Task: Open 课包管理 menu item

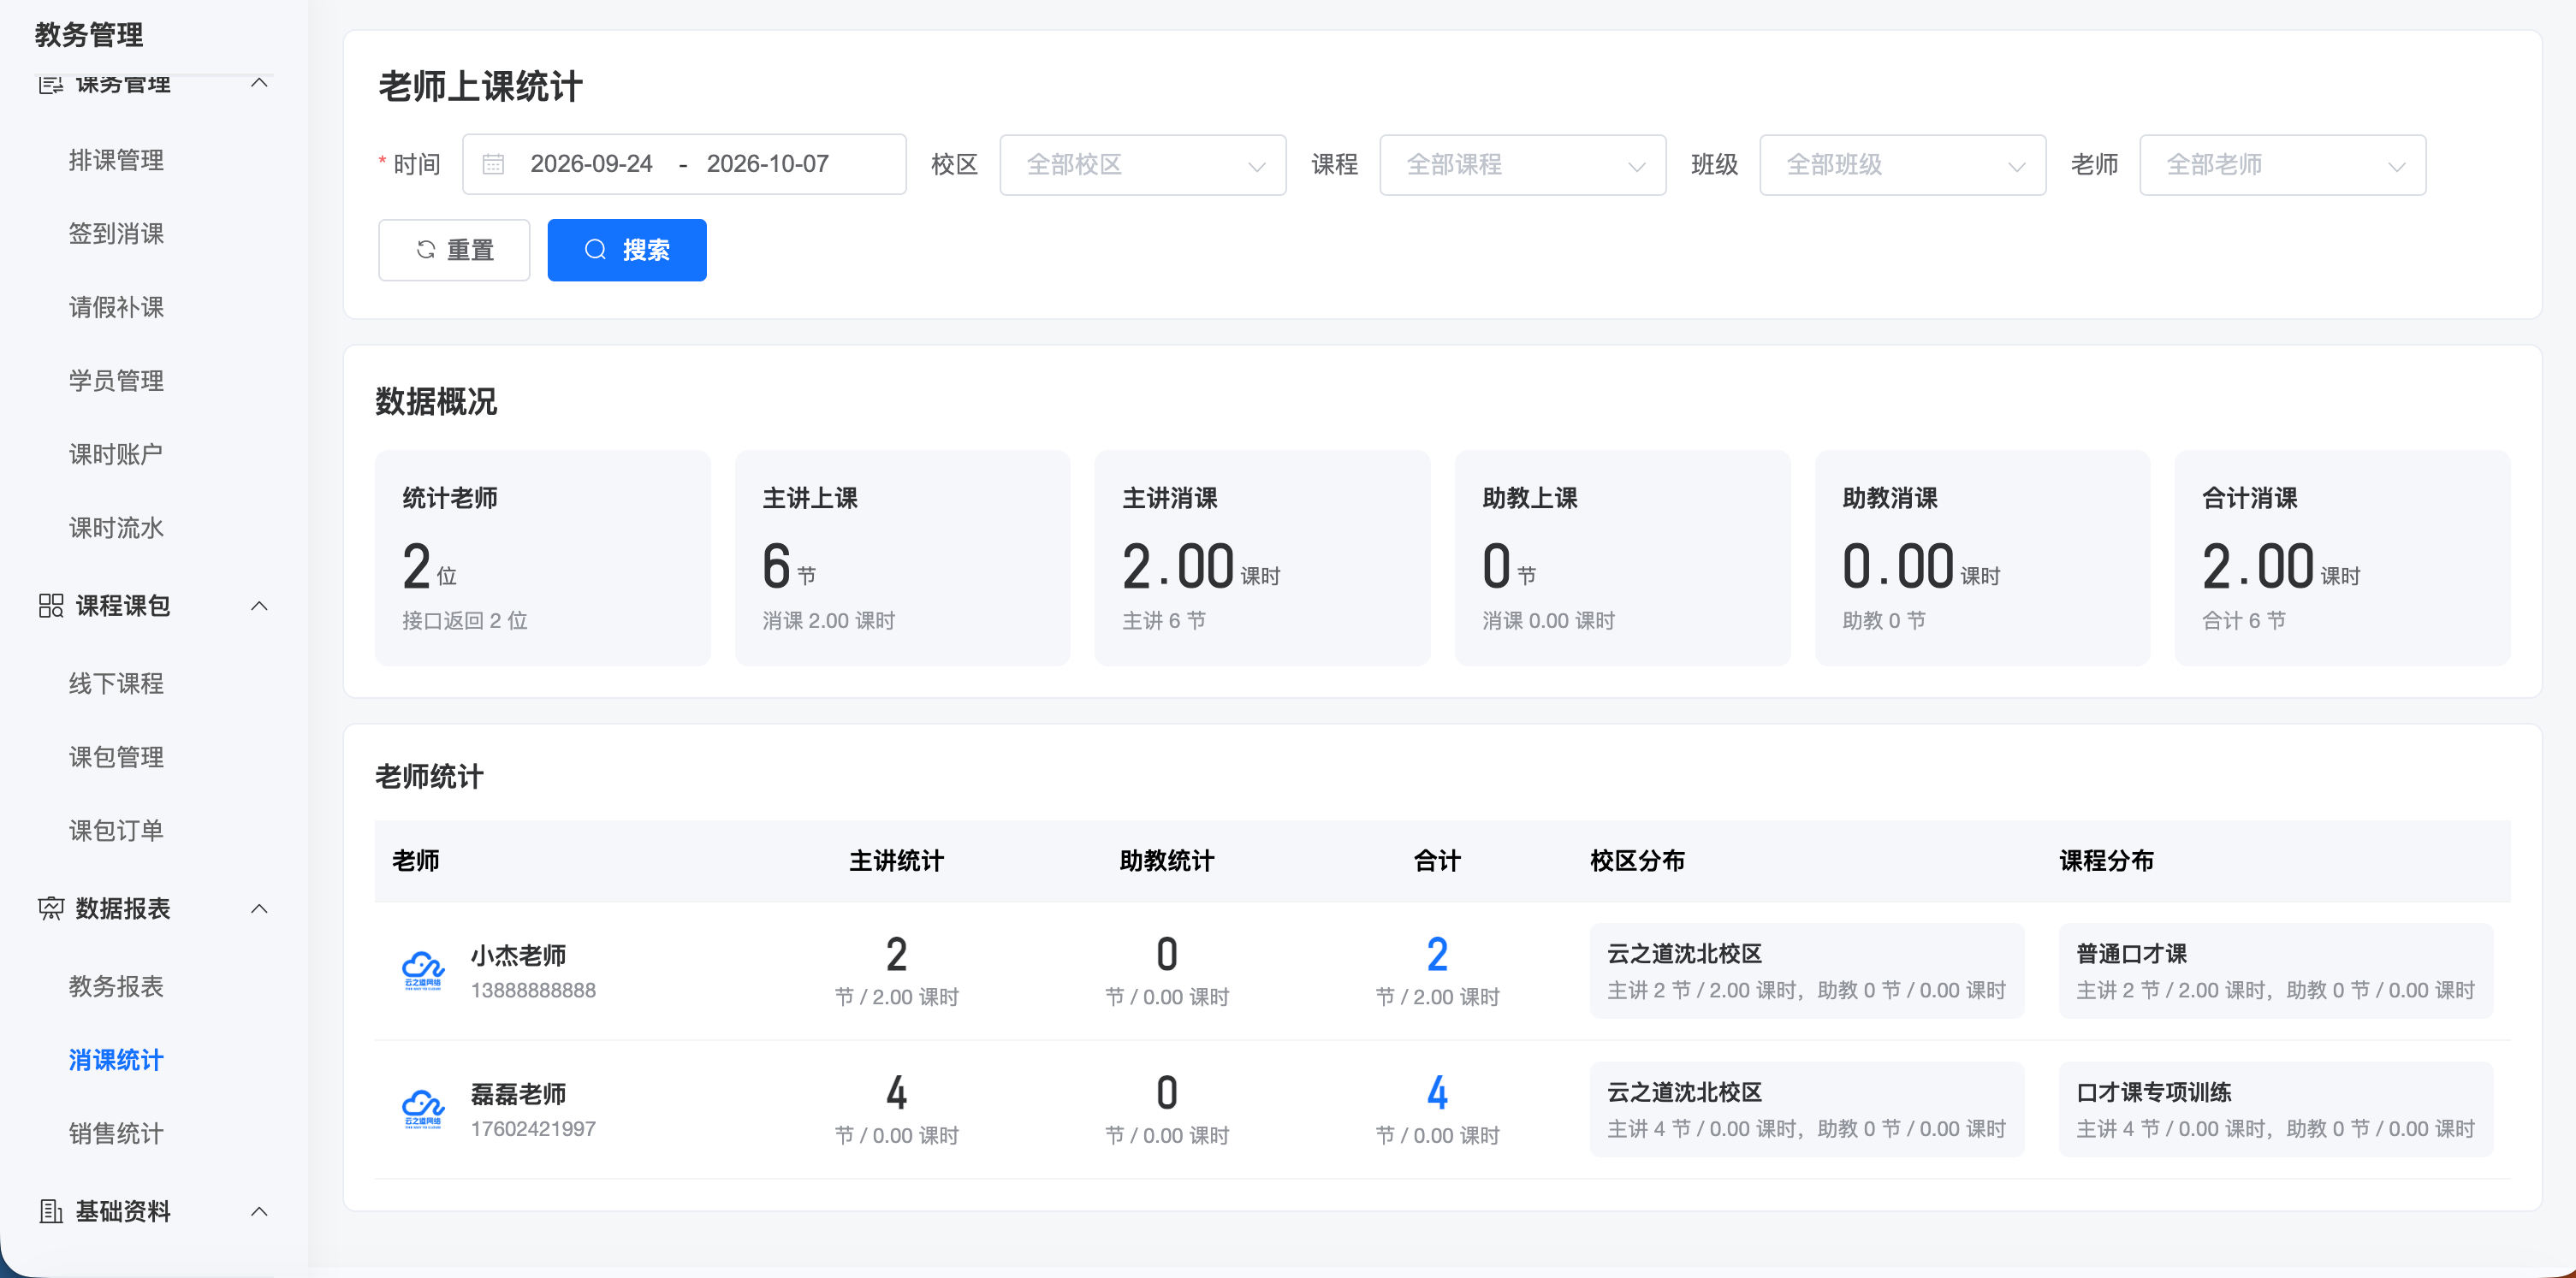Action: 116,757
